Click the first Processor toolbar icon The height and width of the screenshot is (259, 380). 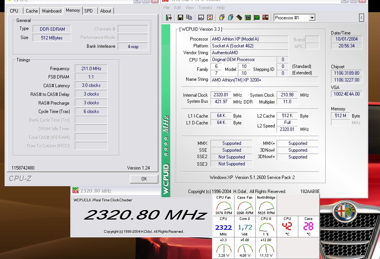point(222,17)
